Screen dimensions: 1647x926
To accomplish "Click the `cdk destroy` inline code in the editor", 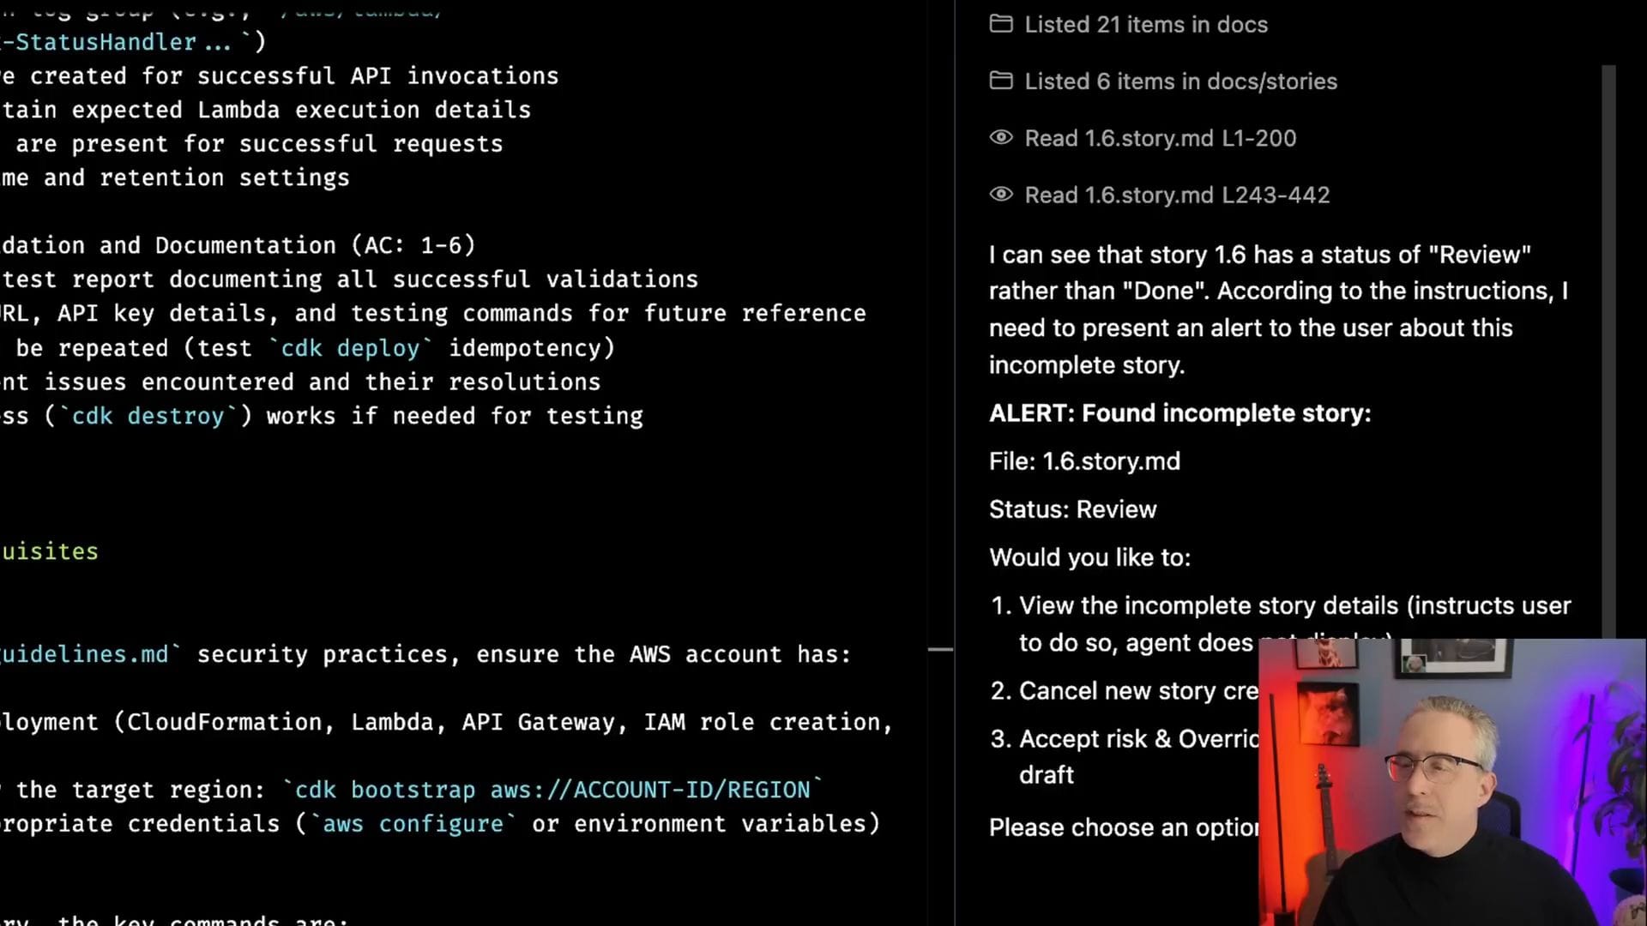I will [148, 416].
